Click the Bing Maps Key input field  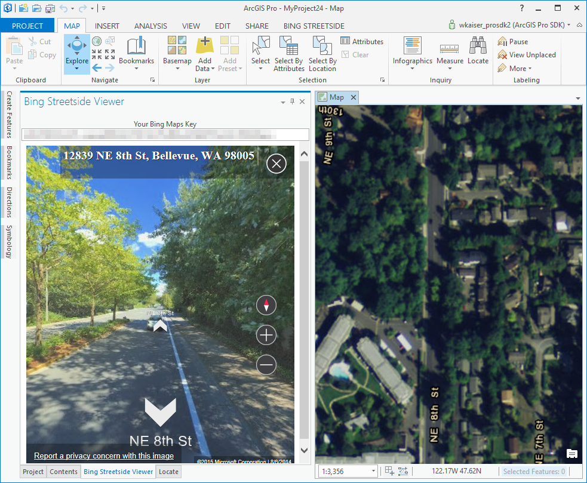165,134
